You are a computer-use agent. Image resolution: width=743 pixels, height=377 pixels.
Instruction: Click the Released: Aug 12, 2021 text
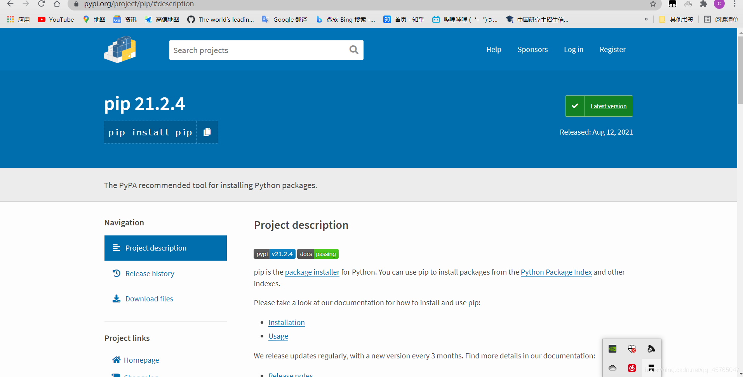pyautogui.click(x=596, y=132)
